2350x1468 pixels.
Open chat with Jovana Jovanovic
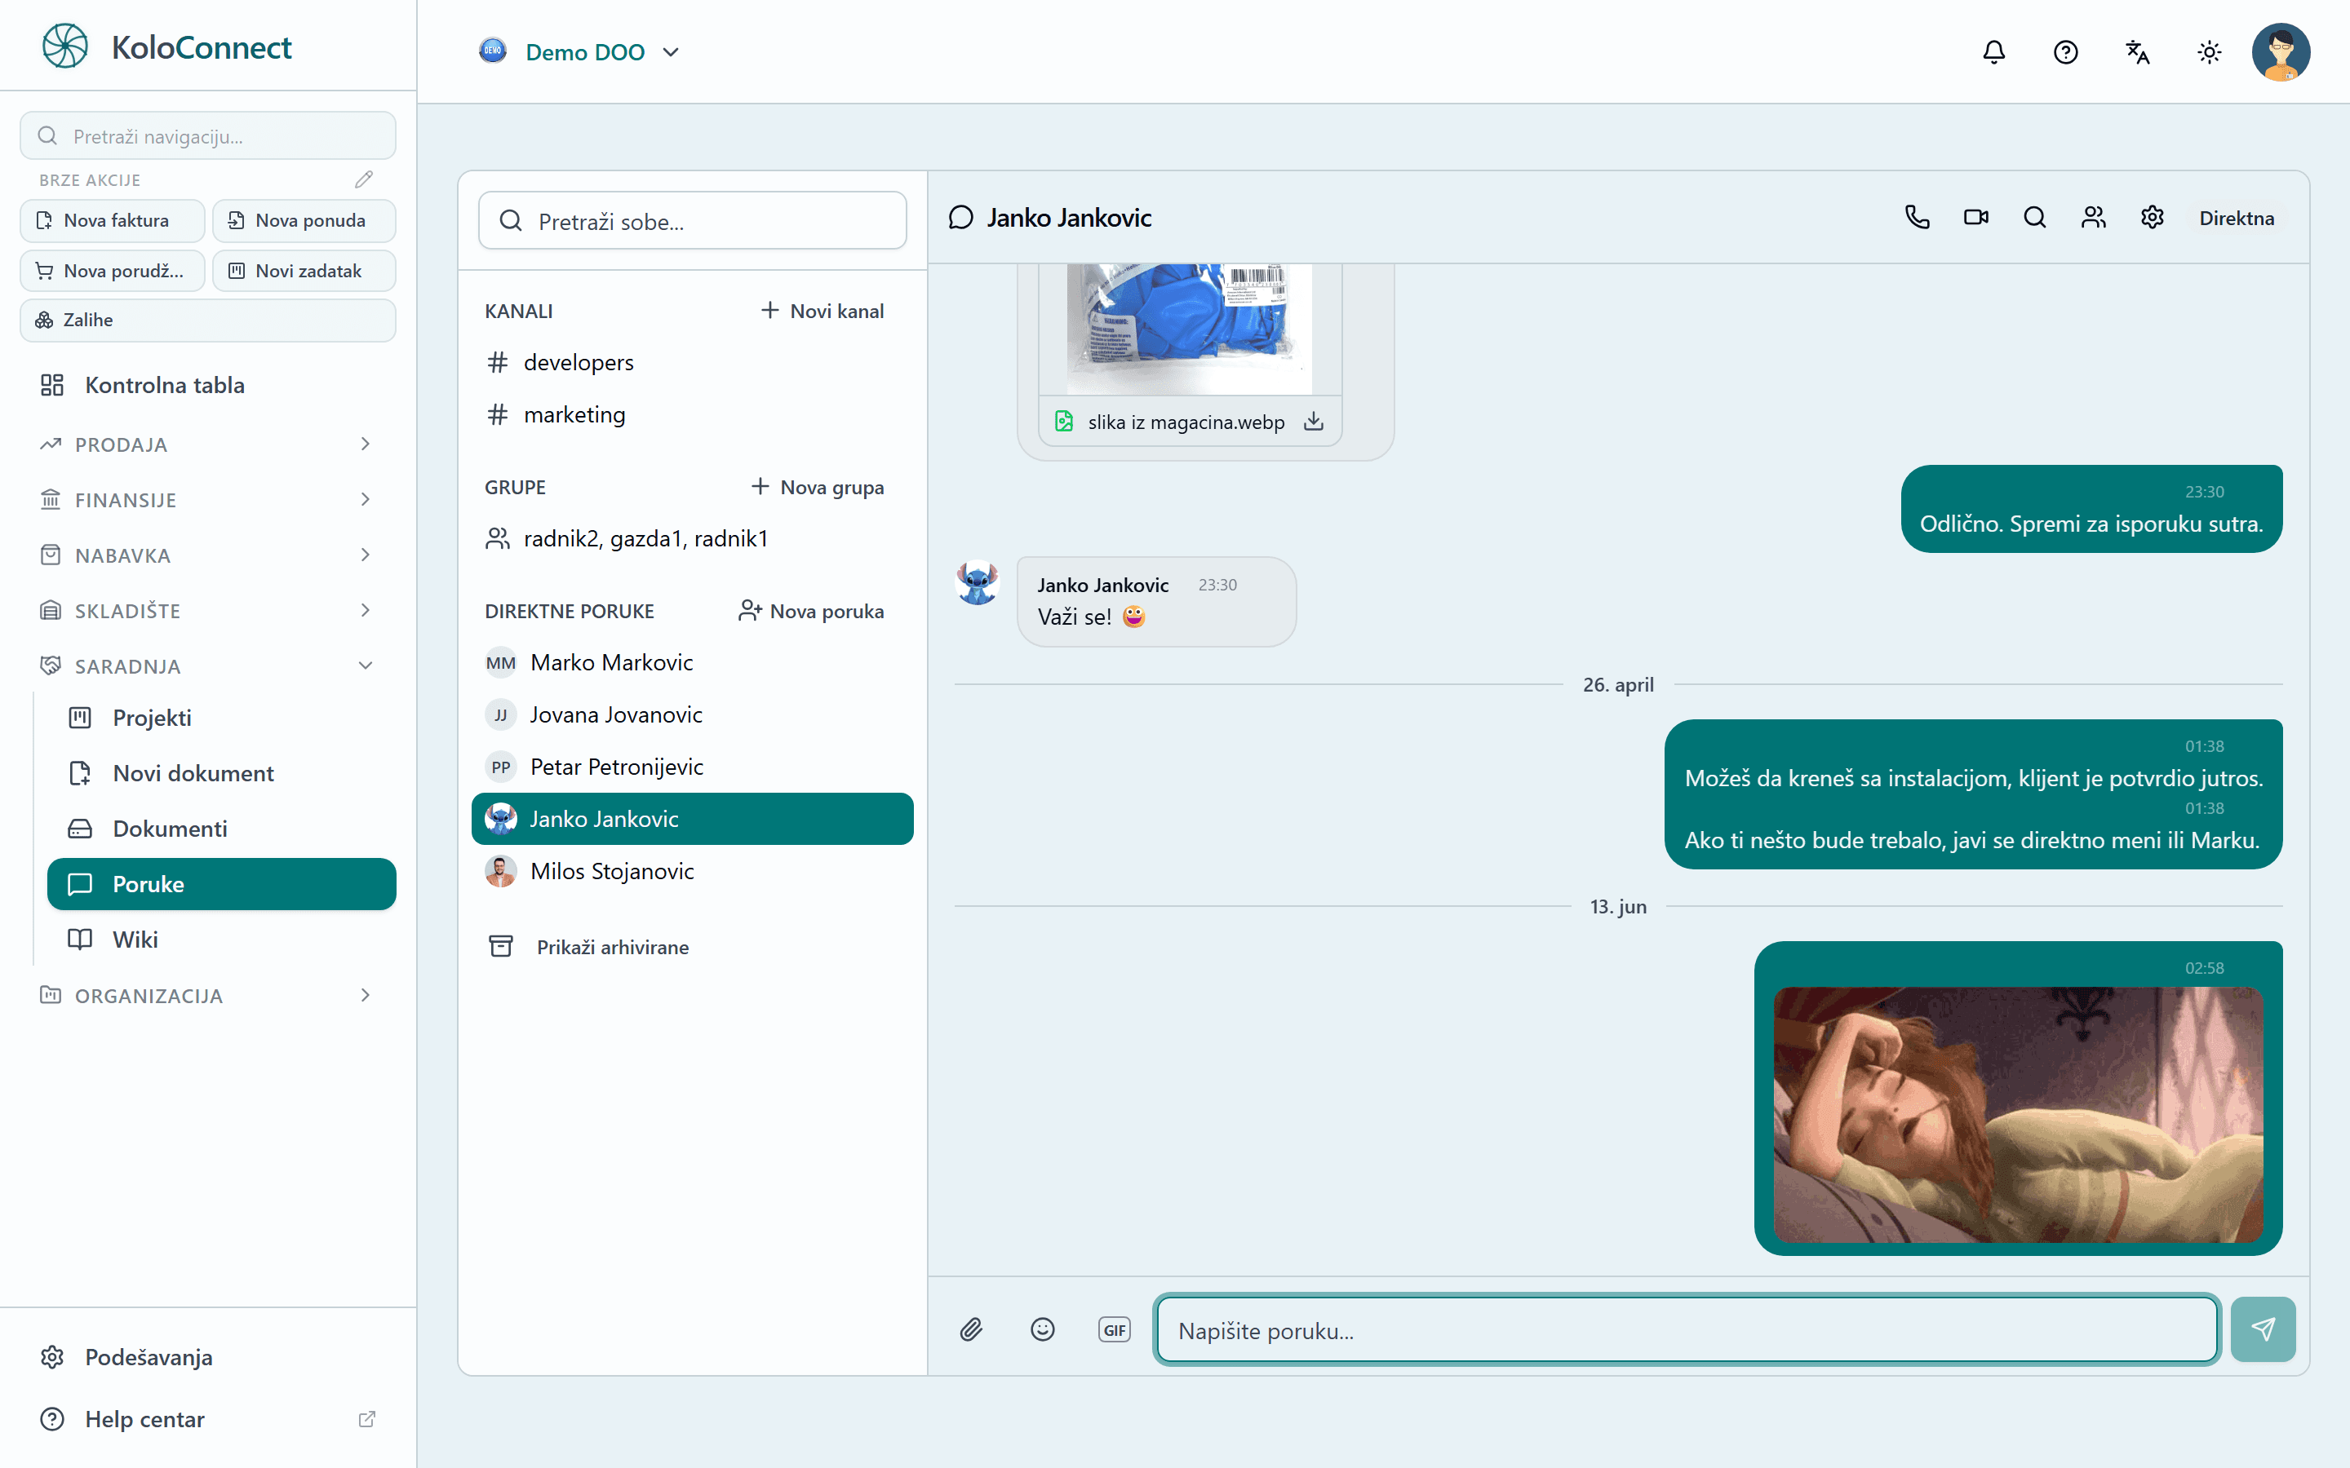click(691, 715)
